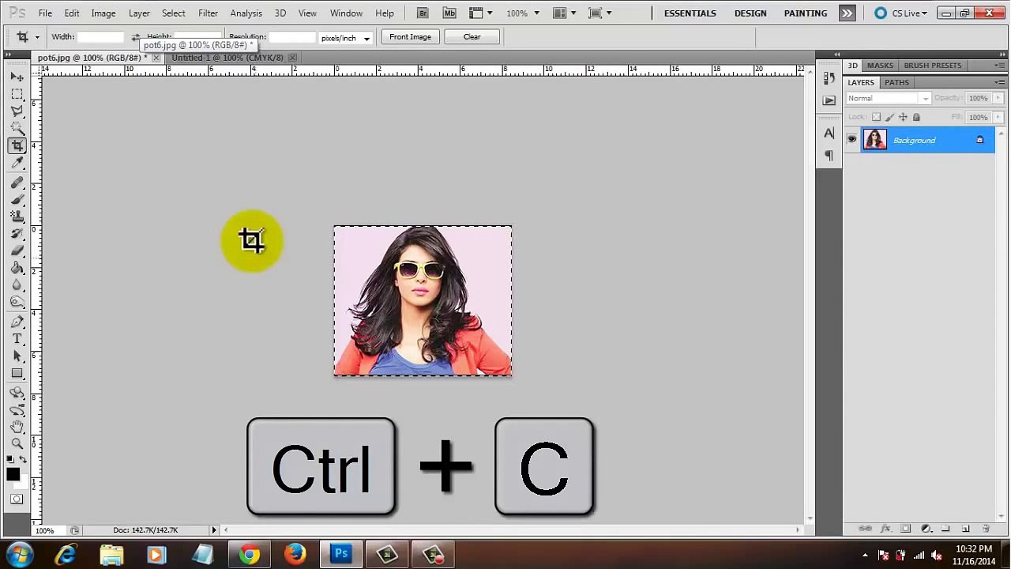Screen dimensions: 1011x569
Task: Click the black foreground color swatch
Action: click(13, 474)
